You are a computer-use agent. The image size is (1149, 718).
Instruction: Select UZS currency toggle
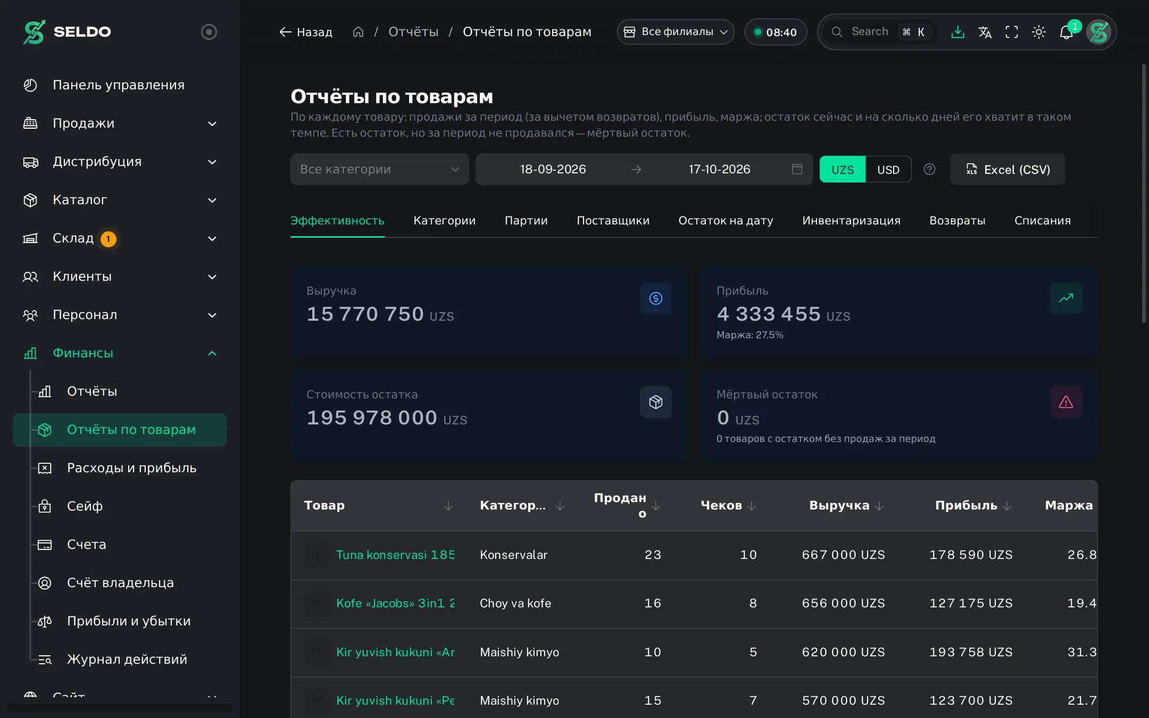[x=843, y=169]
